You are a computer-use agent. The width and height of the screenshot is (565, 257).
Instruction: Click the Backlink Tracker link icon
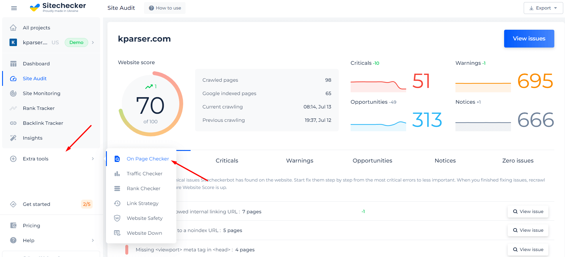13,123
